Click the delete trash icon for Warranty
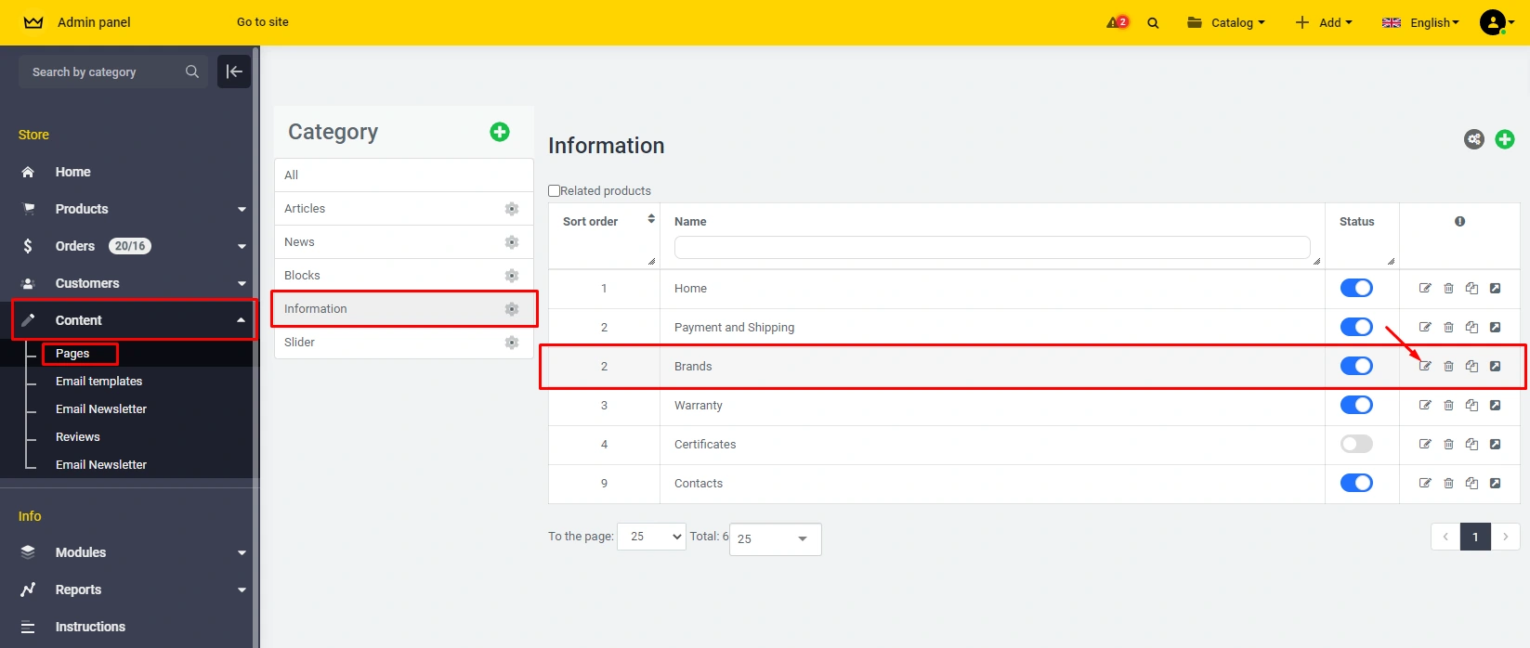This screenshot has height=648, width=1530. pos(1448,406)
